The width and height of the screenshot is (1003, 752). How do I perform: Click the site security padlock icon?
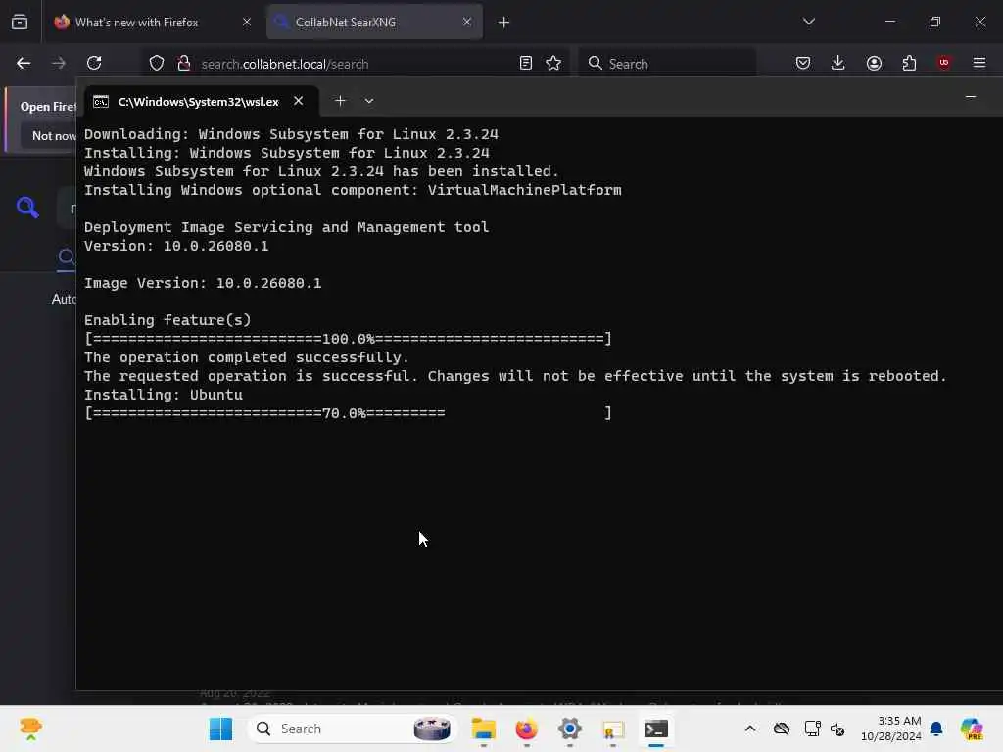click(184, 63)
